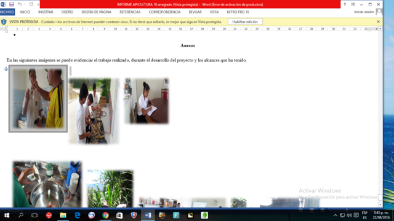Open the black image app on taskbar
This screenshot has height=221, width=394.
(x=190, y=215)
